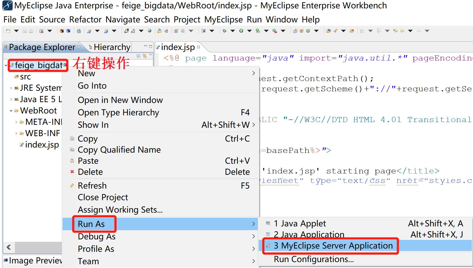Click the Debug bug toolbar icon
The image size is (473, 268).
tap(224, 31)
